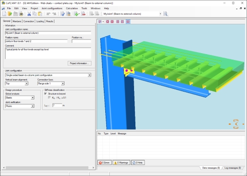Click the Paste clipboard icon
247x176 pixels.
pos(40,14)
